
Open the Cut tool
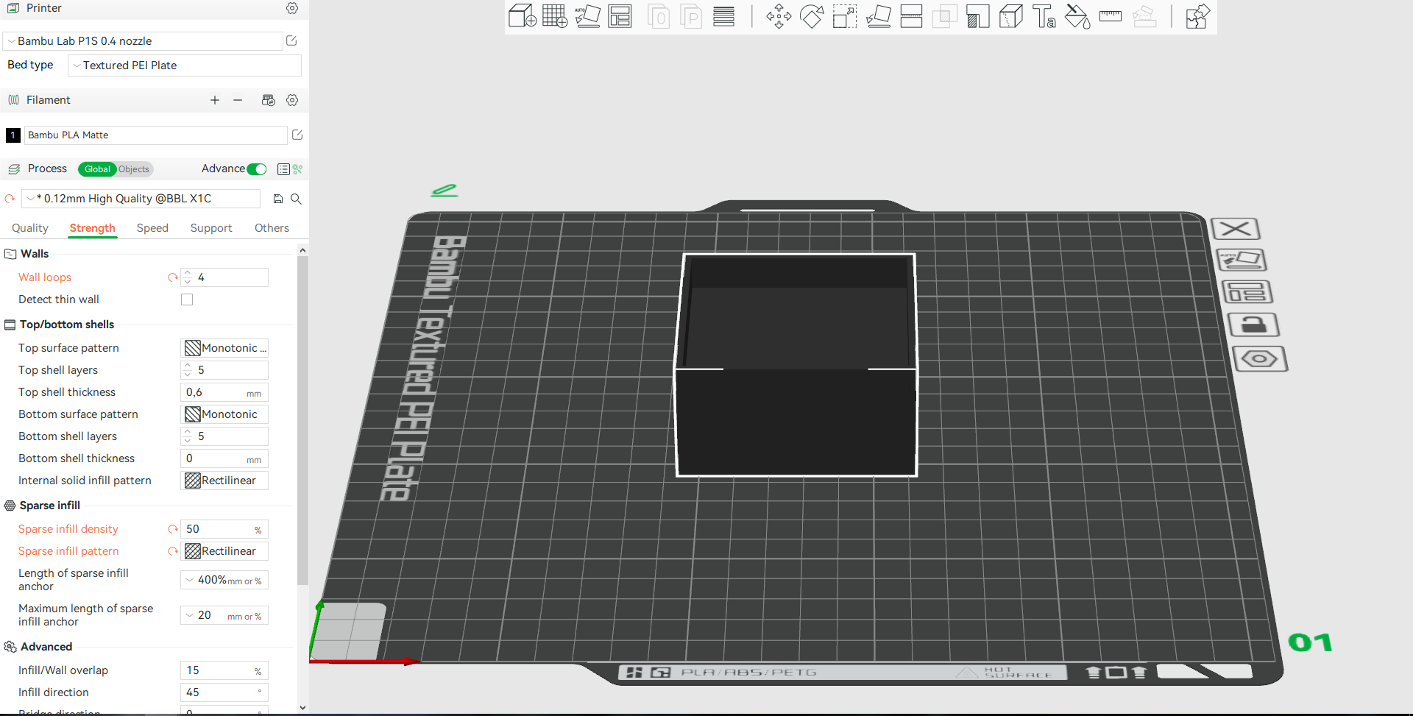pyautogui.click(x=911, y=16)
